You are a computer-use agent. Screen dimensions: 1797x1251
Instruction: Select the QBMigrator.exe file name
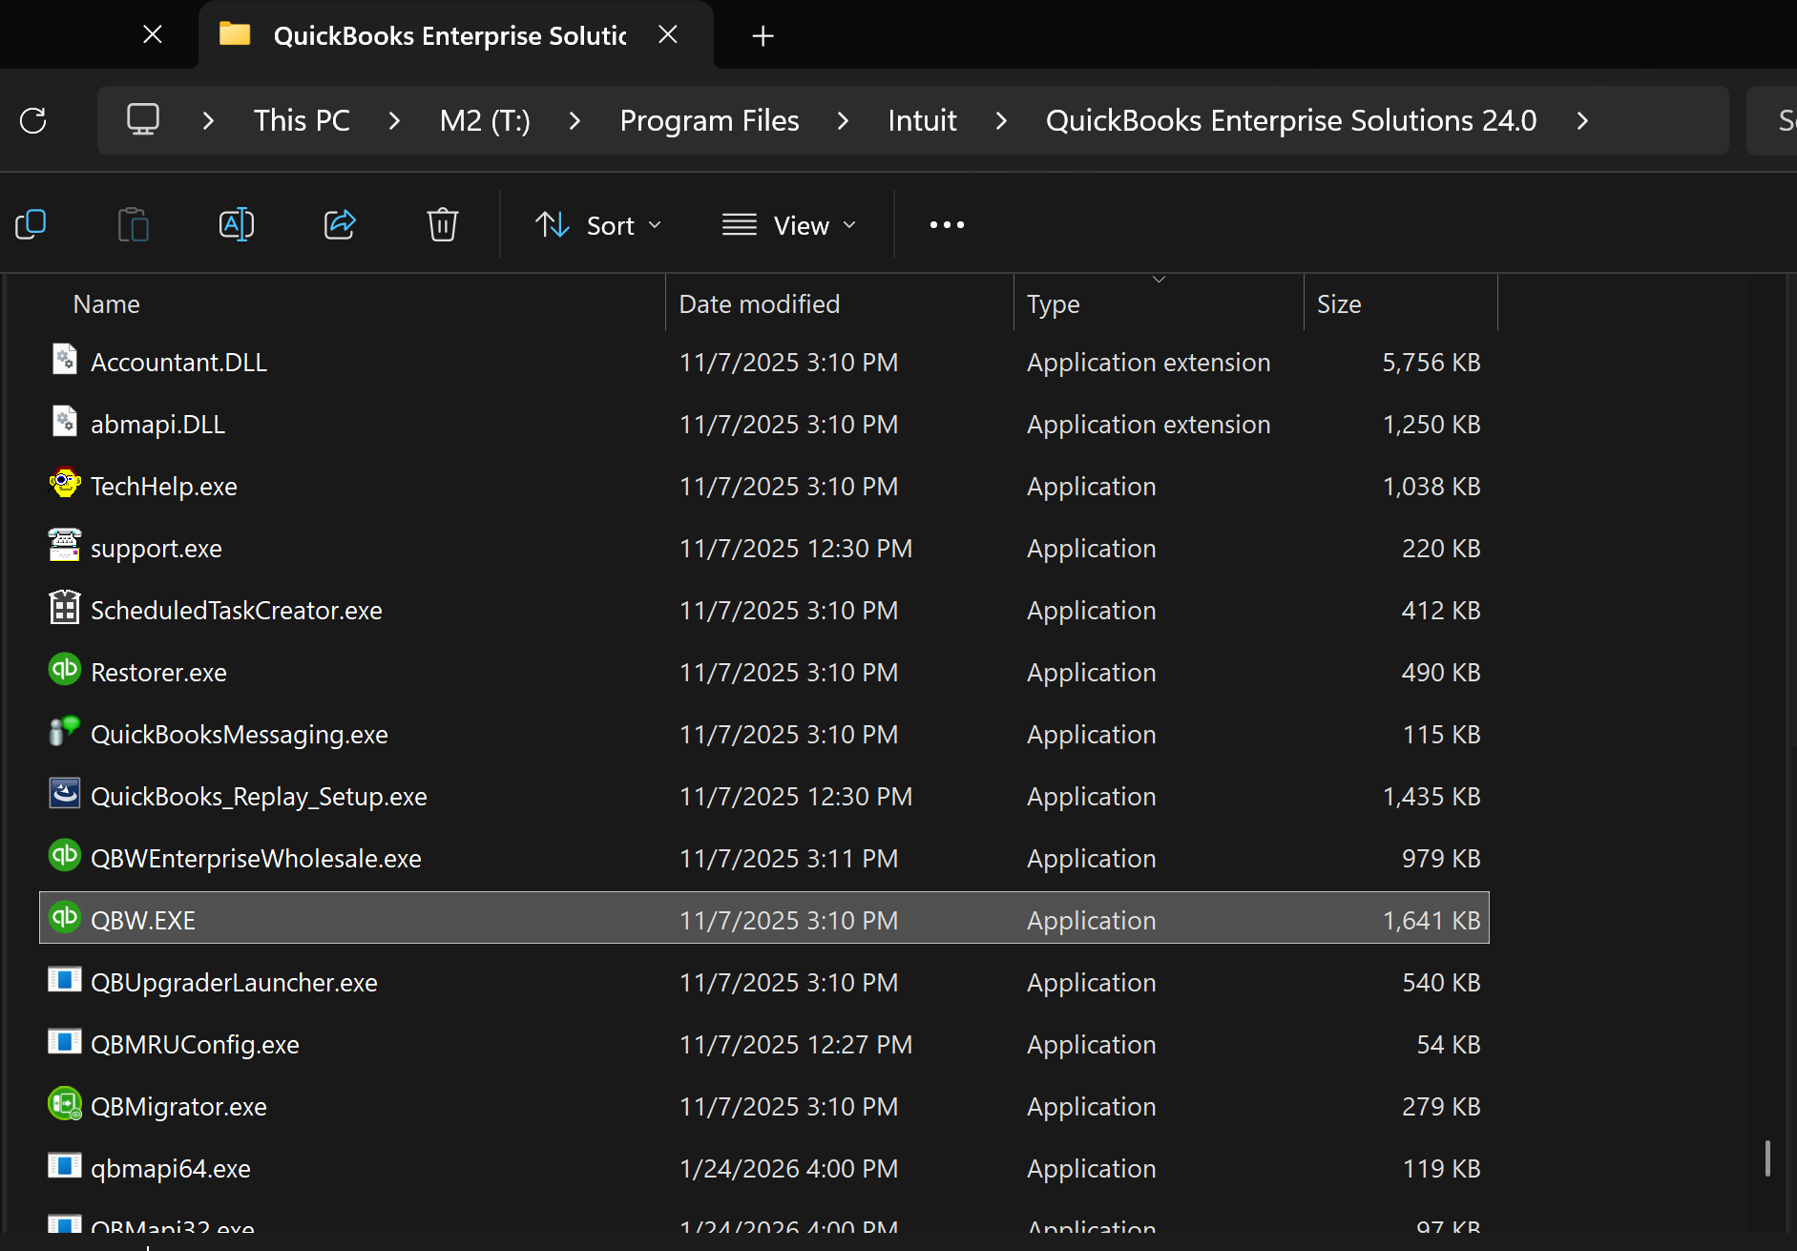coord(178,1107)
